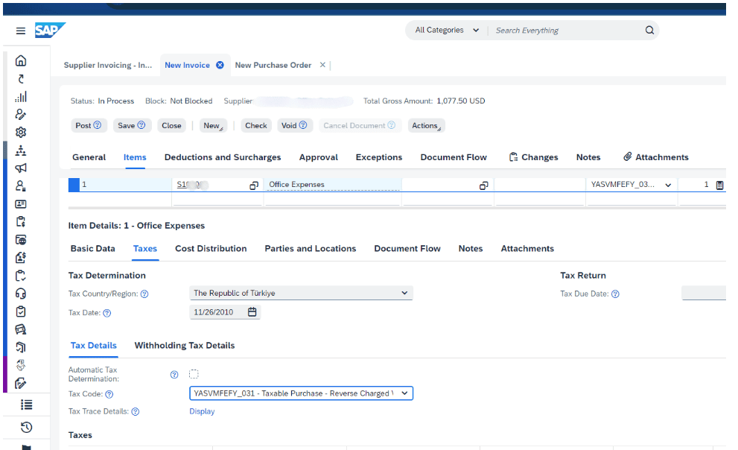
Task: Open the person with pencil sidebar icon
Action: coord(21,115)
